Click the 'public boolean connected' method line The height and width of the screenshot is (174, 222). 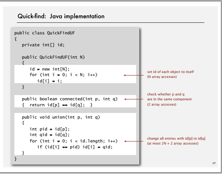coord(70,99)
